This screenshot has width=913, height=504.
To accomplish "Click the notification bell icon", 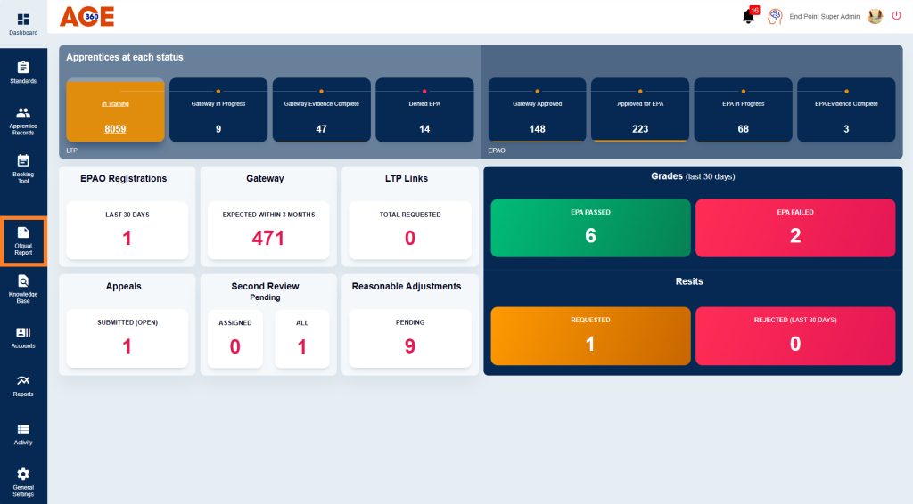I will pos(748,17).
